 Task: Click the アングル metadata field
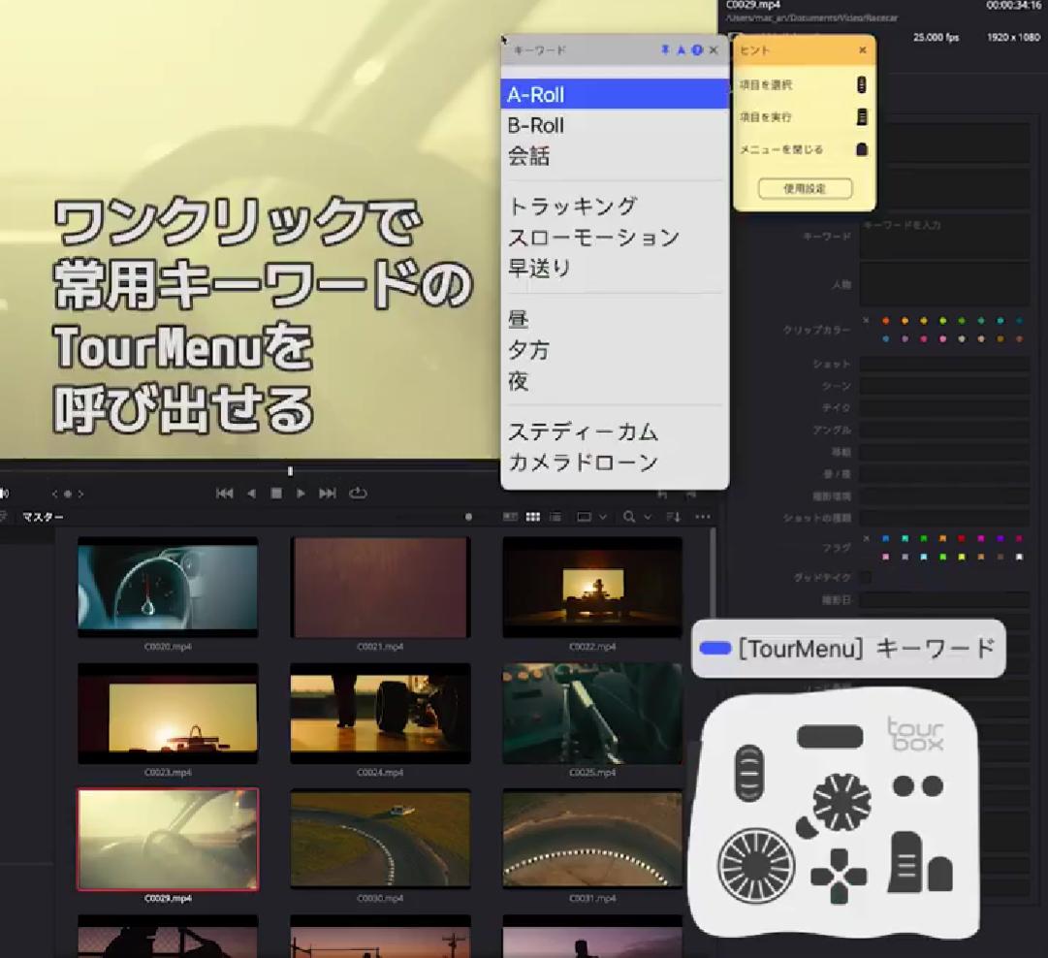(944, 430)
